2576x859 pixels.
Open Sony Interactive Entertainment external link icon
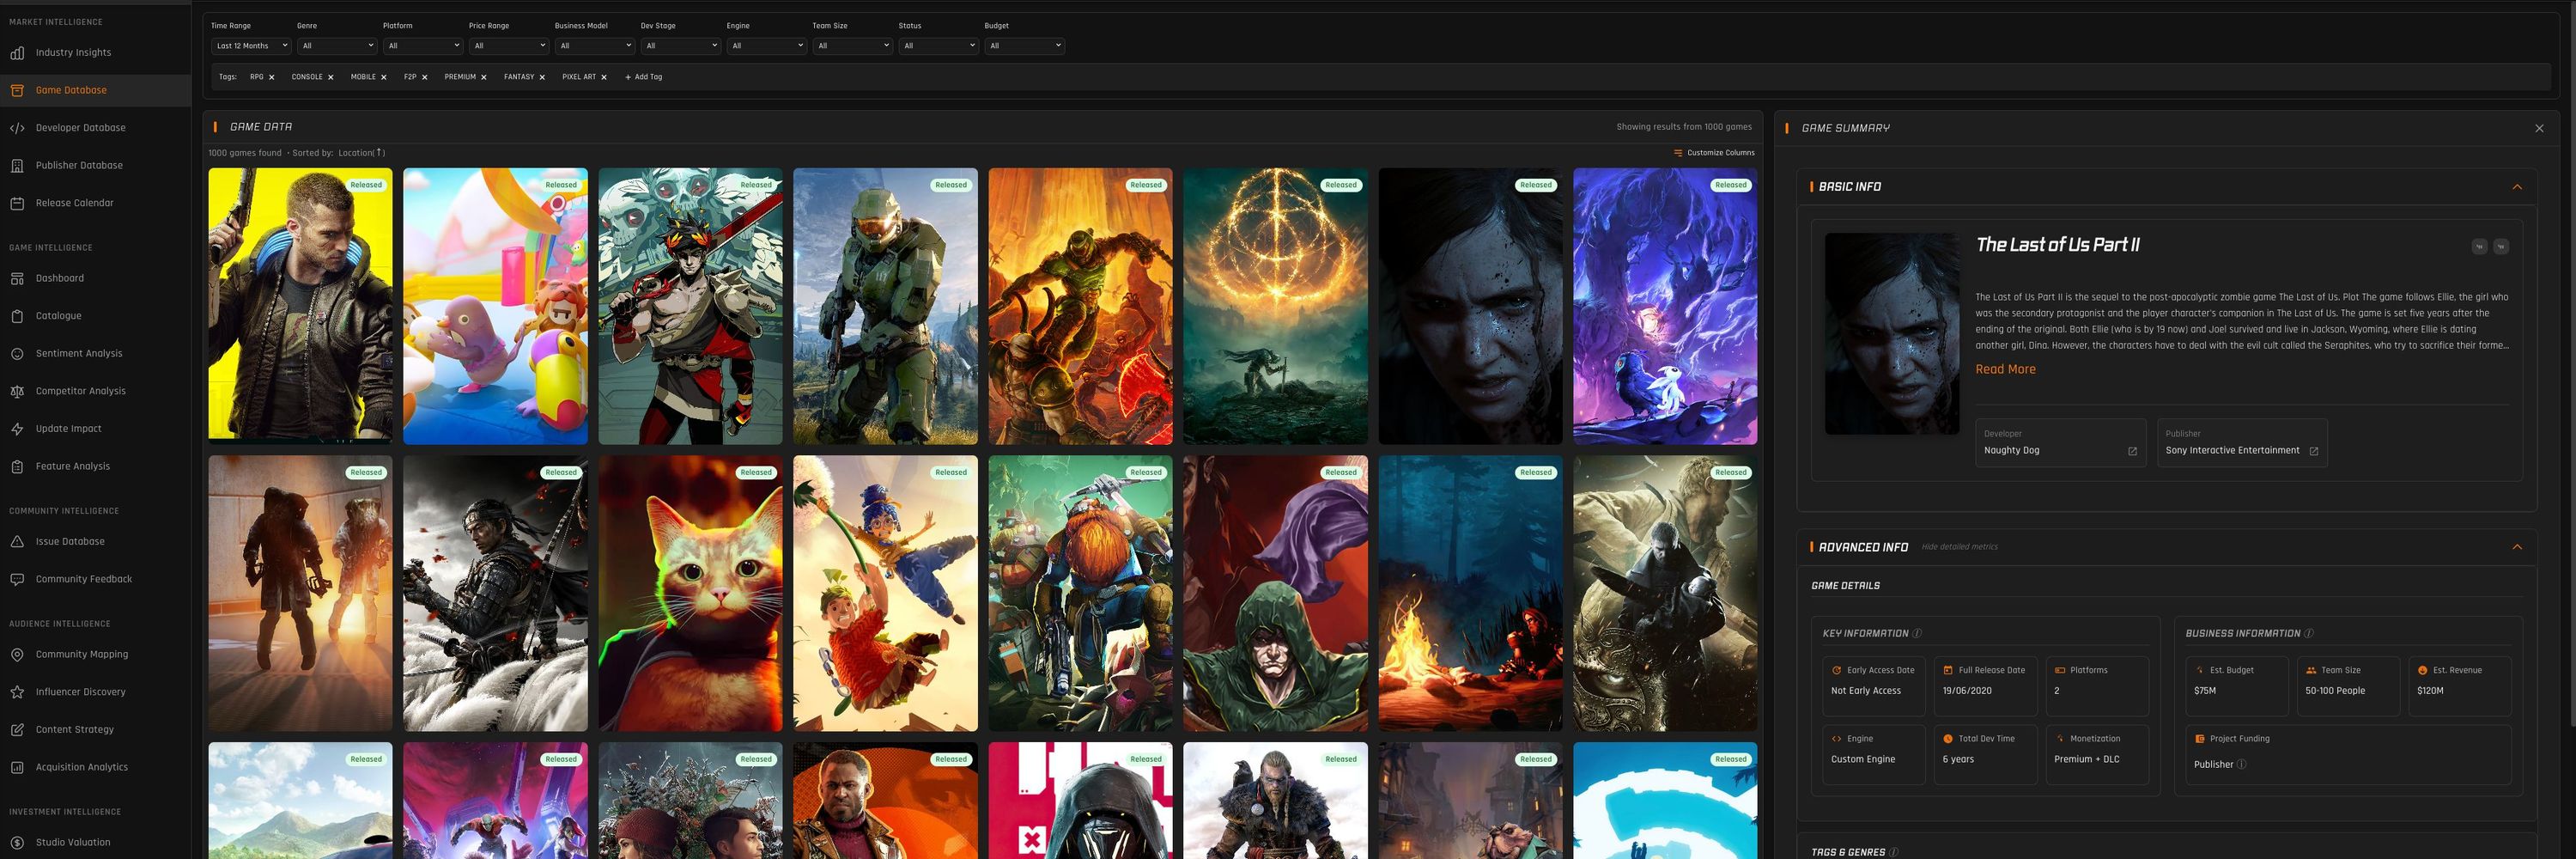point(2313,451)
